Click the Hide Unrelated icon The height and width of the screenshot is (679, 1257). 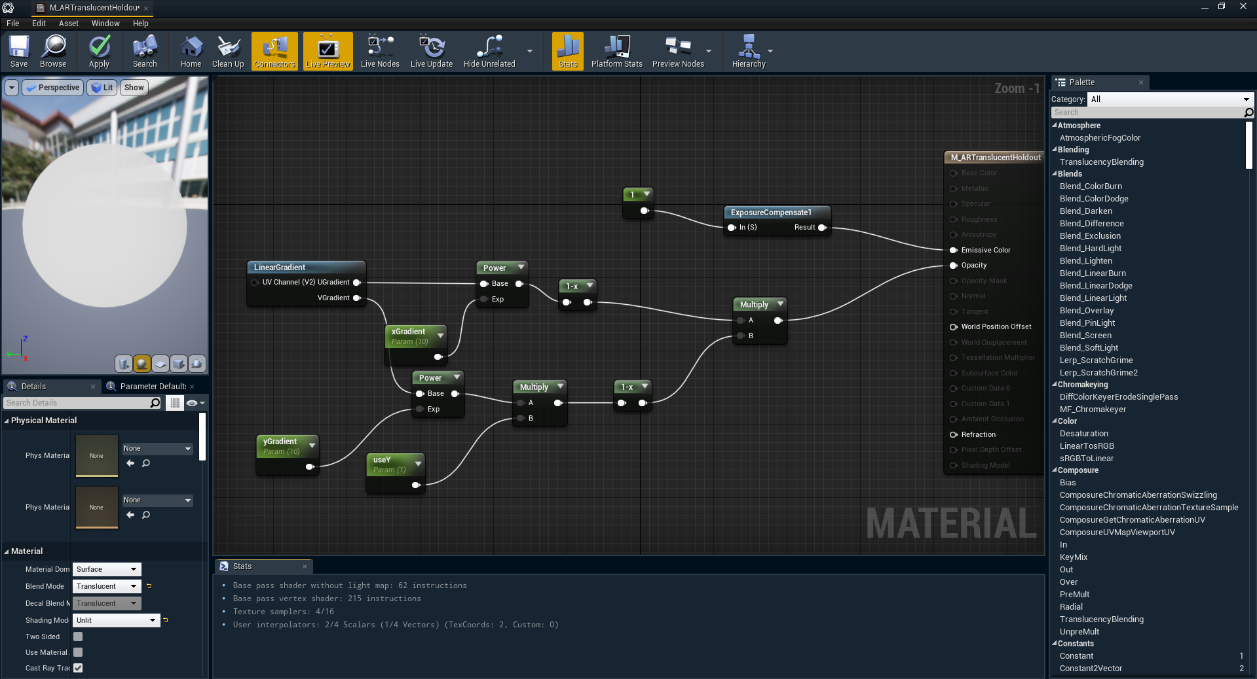pos(489,51)
